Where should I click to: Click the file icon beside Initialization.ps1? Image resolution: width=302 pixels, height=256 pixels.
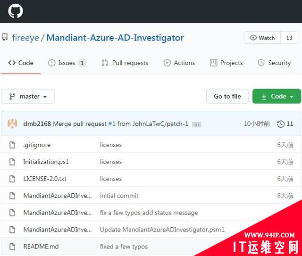(x=12, y=162)
